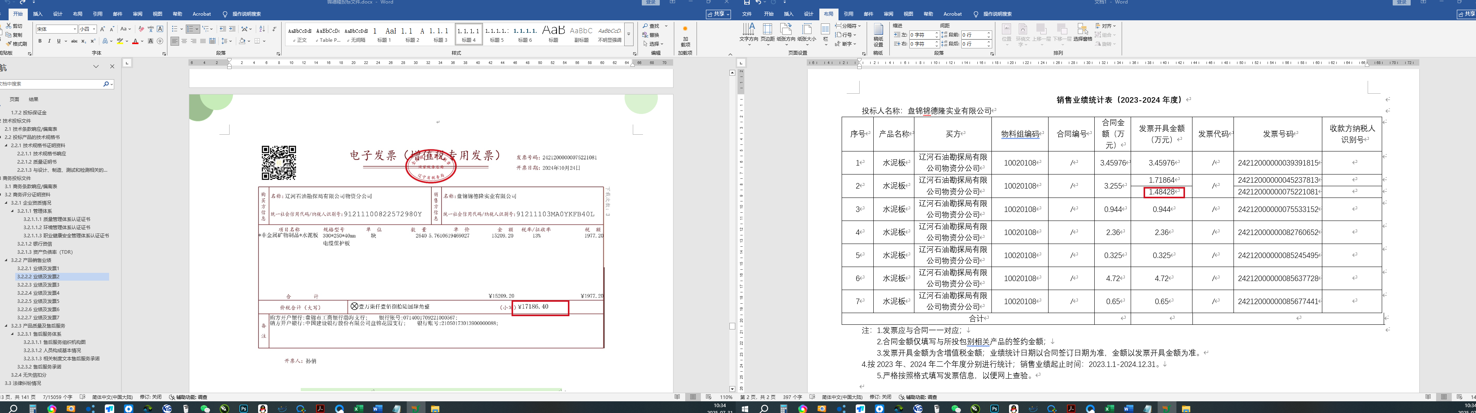Save document in right Word window
The image size is (1476, 413).
(x=747, y=2)
